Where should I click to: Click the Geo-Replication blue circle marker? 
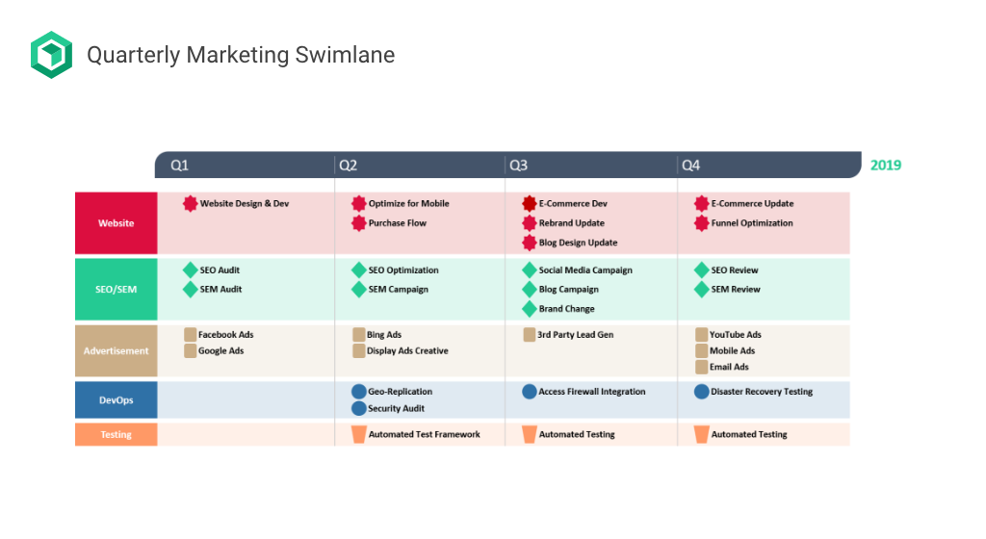359,392
